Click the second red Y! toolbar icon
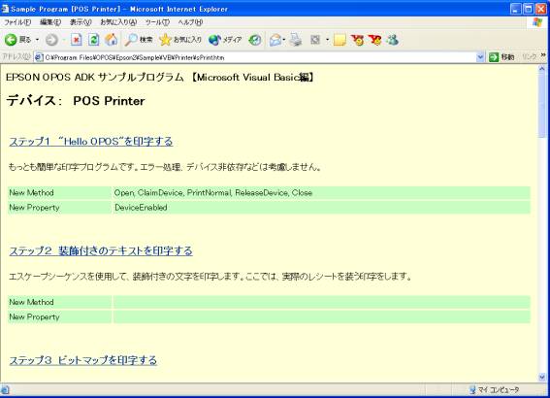 (x=374, y=40)
